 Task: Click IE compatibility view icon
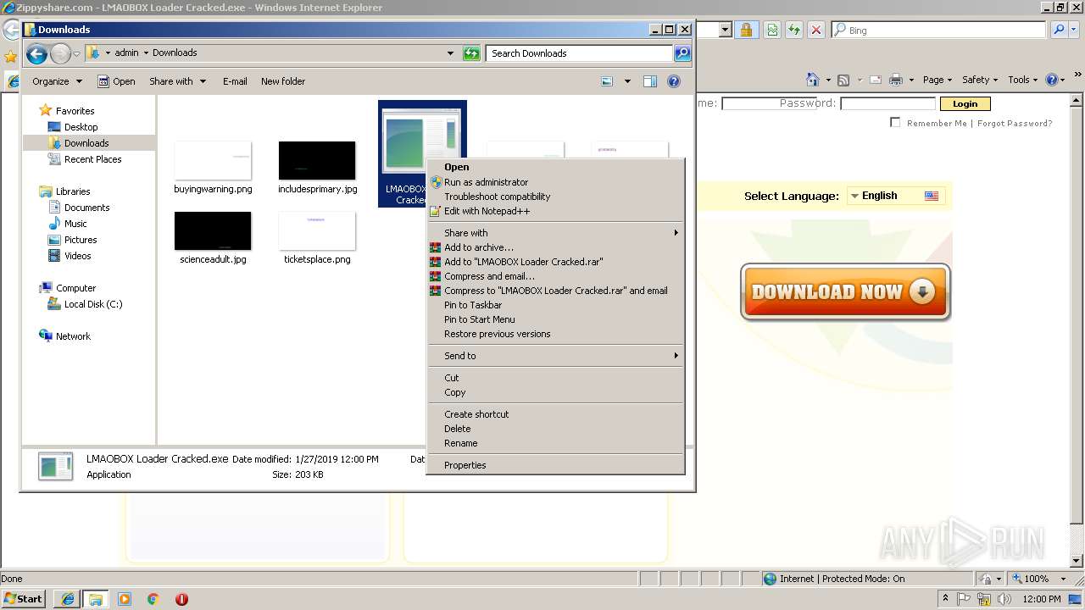point(772,30)
